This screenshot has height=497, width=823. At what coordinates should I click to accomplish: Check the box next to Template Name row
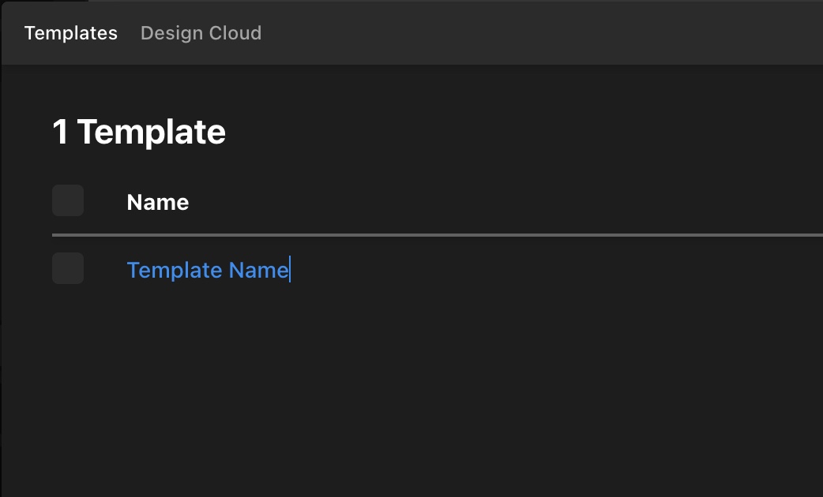click(x=68, y=268)
